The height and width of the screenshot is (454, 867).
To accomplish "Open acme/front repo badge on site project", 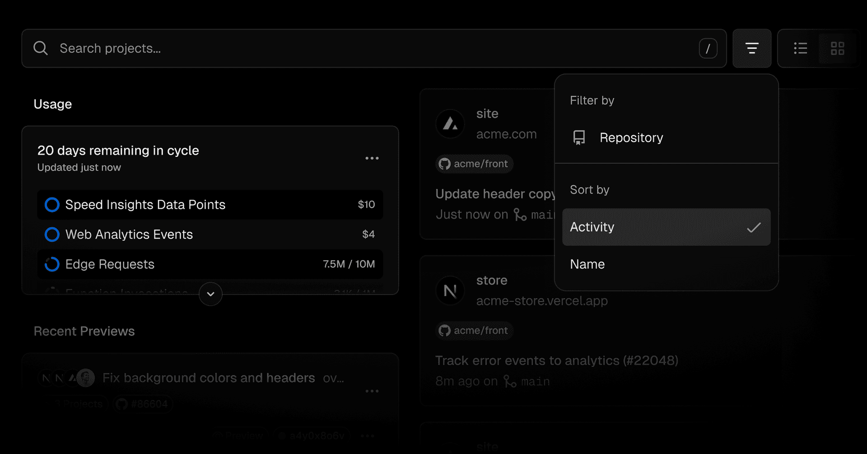I will click(x=474, y=164).
